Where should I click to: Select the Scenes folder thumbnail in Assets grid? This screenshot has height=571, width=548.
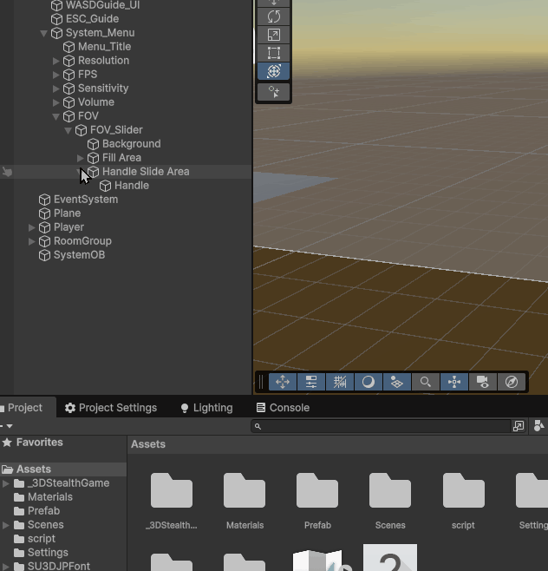coord(390,500)
